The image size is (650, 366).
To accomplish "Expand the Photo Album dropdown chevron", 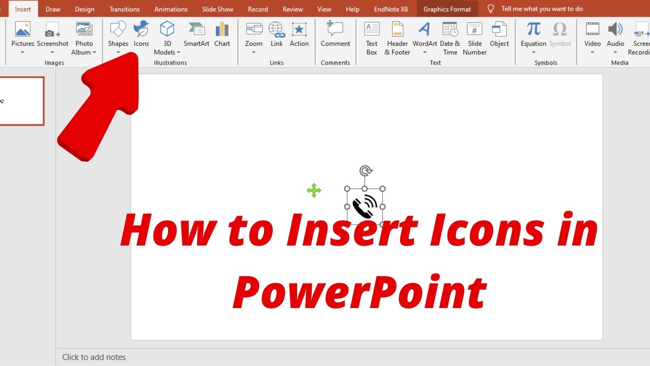I will coord(94,52).
